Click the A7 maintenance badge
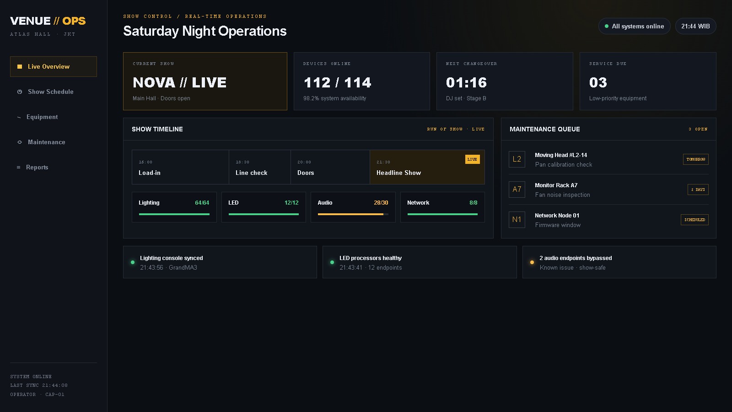The width and height of the screenshot is (732, 412). point(517,190)
